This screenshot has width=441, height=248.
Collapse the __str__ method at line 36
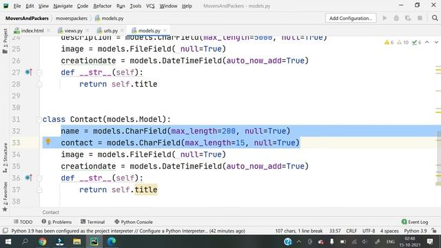39,178
